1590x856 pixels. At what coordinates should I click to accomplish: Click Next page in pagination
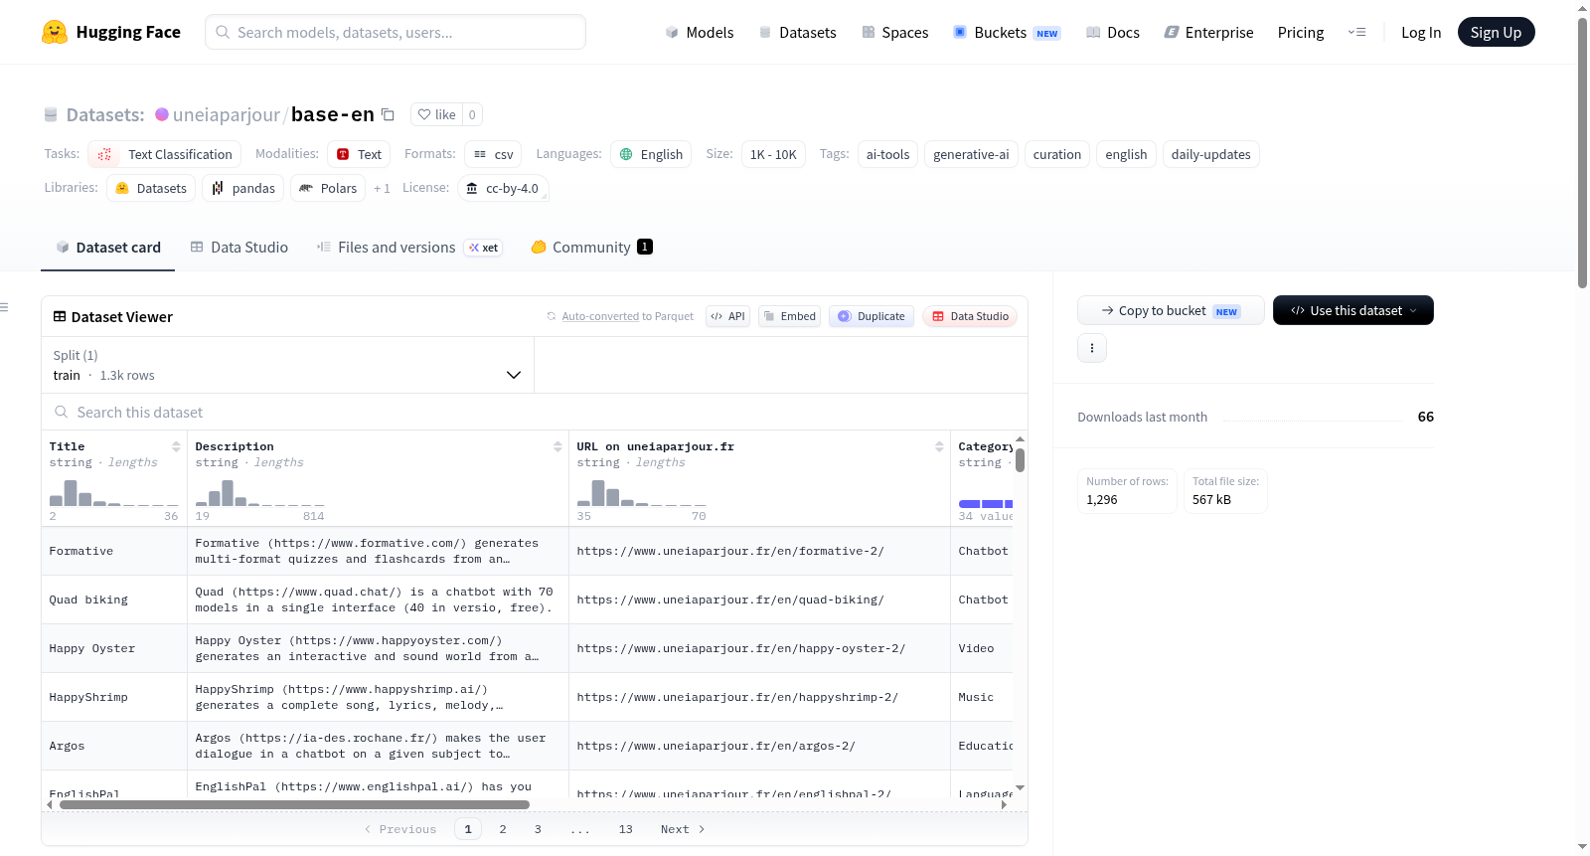(683, 829)
